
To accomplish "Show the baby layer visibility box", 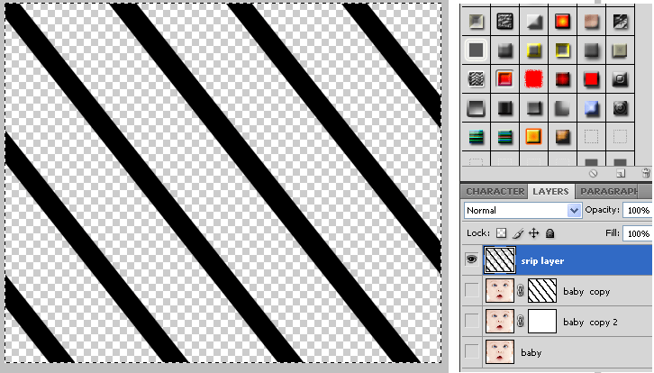I will 472,351.
